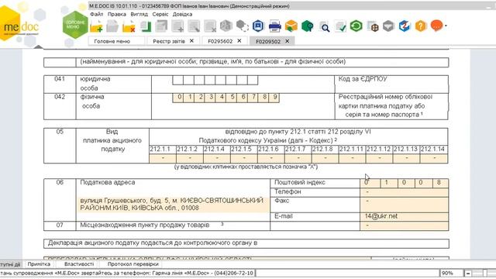Open the Примітка bottom tab

[39, 263]
